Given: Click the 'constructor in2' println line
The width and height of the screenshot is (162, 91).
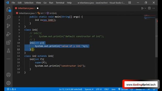Looking at the screenshot, I should point(60,66).
